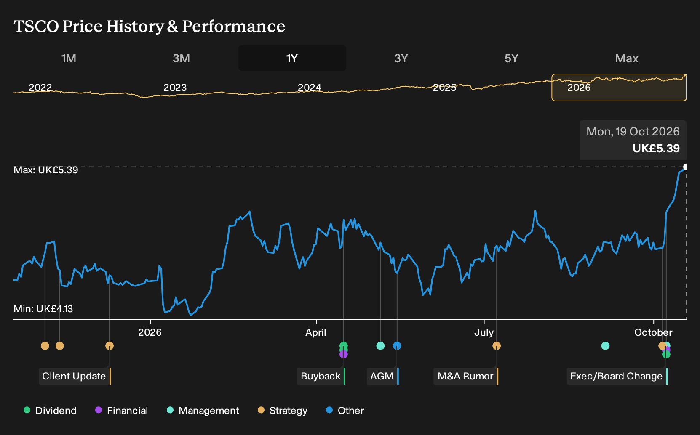Open the Exec/Board Change event label

pyautogui.click(x=617, y=376)
